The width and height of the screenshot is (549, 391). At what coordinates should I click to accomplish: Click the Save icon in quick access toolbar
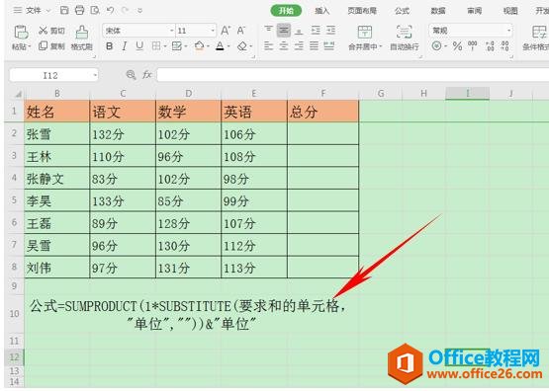click(x=64, y=10)
